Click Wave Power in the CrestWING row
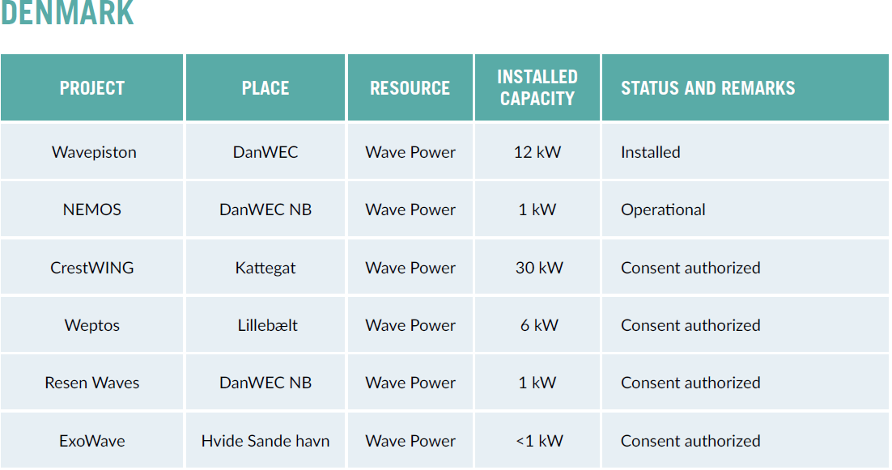Screen dimensions: 892x470 [x=410, y=268]
